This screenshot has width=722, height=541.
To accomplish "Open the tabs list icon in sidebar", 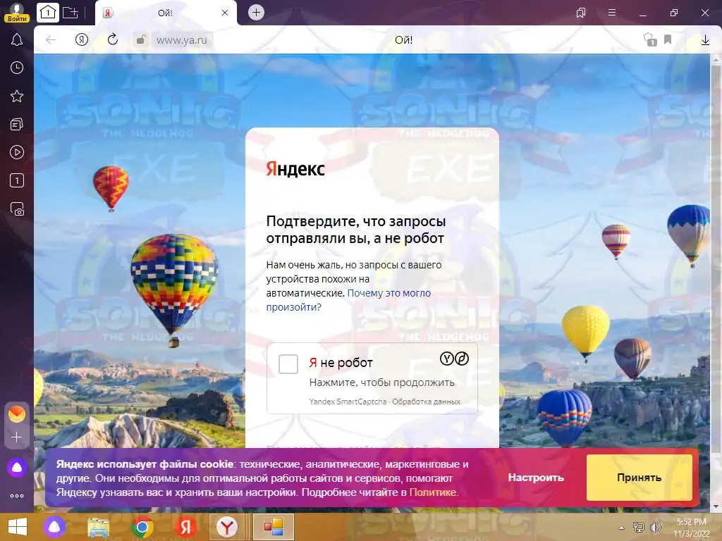I will click(17, 180).
